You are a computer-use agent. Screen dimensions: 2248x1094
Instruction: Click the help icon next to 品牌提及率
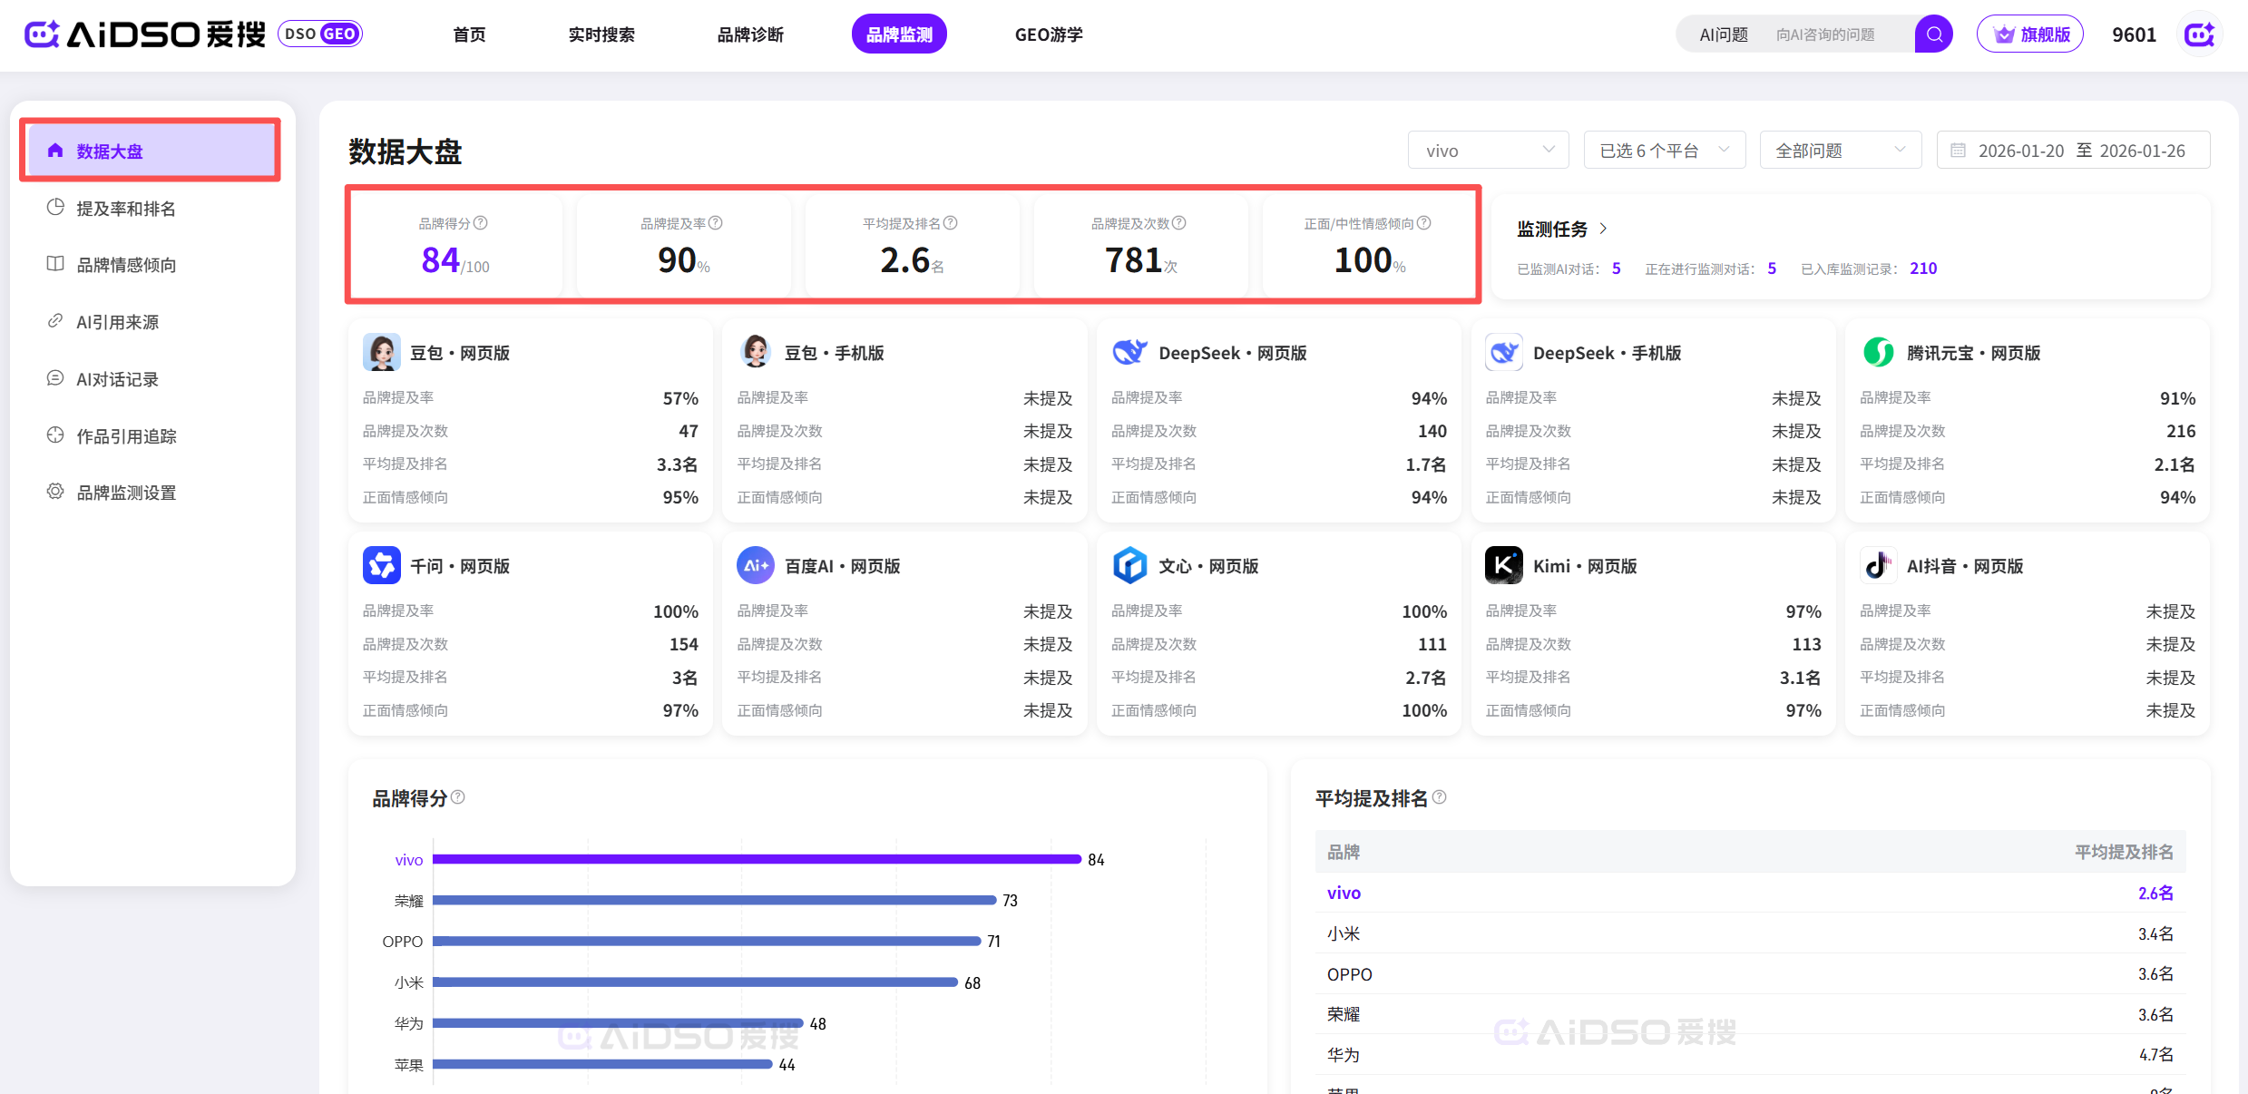coord(716,223)
